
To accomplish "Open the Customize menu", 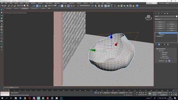I will 72,3.
